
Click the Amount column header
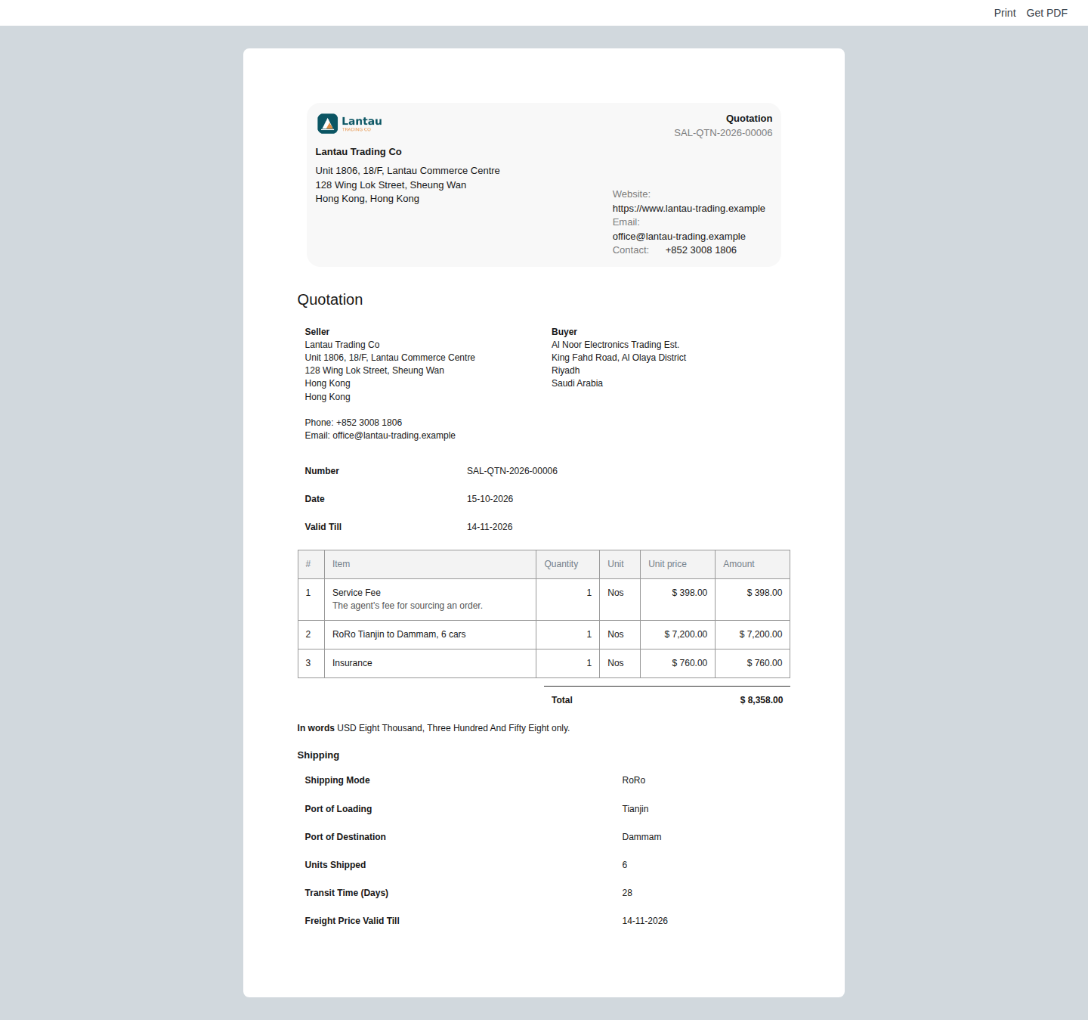point(752,564)
